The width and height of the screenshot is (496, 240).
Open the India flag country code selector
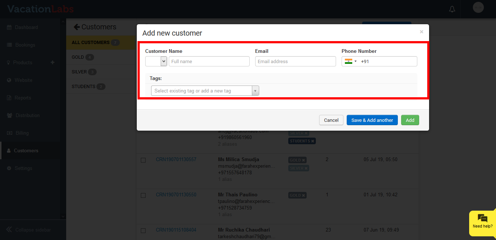pos(351,61)
